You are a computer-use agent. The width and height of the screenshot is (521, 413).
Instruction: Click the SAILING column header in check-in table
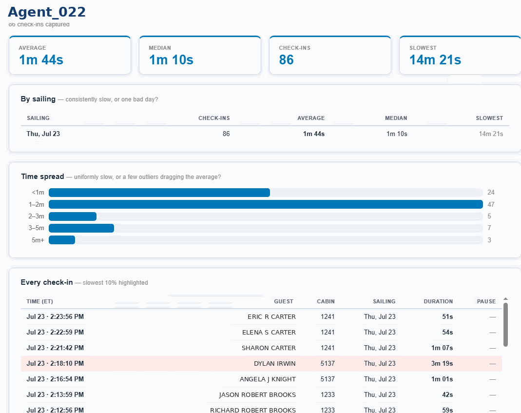point(384,301)
